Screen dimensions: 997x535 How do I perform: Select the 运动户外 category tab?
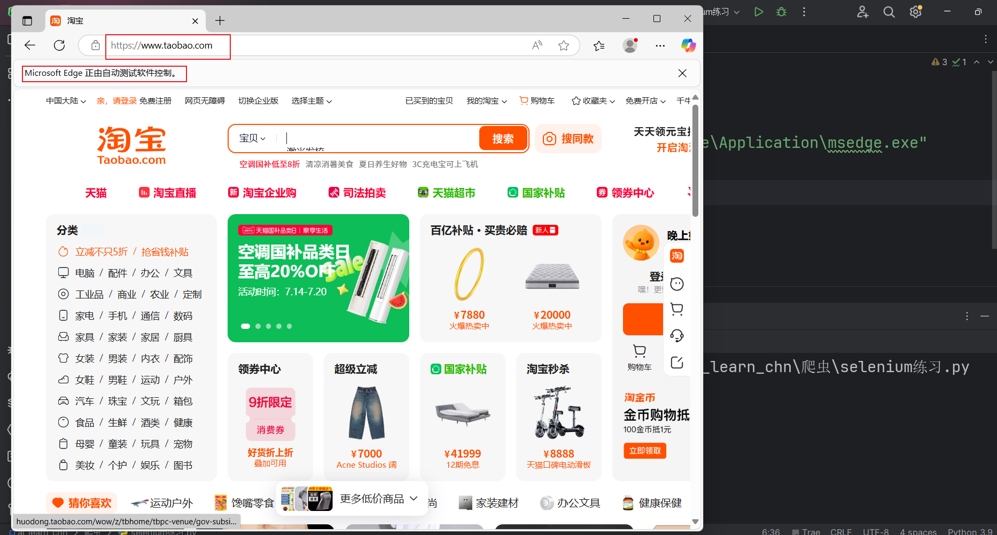(162, 503)
